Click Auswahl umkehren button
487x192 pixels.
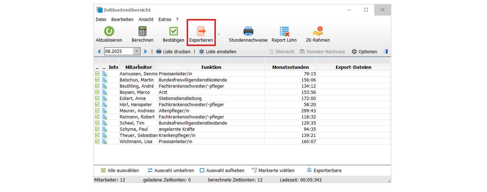click(170, 171)
